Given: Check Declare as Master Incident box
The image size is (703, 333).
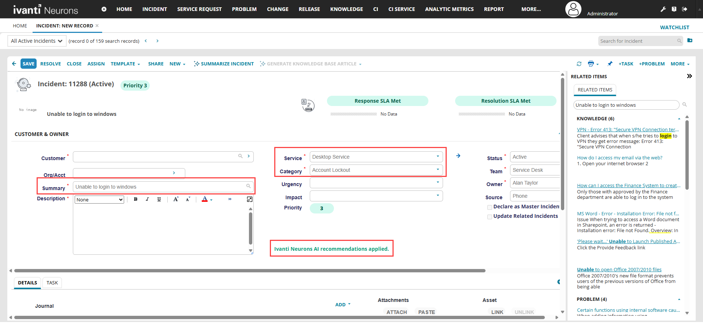Looking at the screenshot, I should point(490,207).
